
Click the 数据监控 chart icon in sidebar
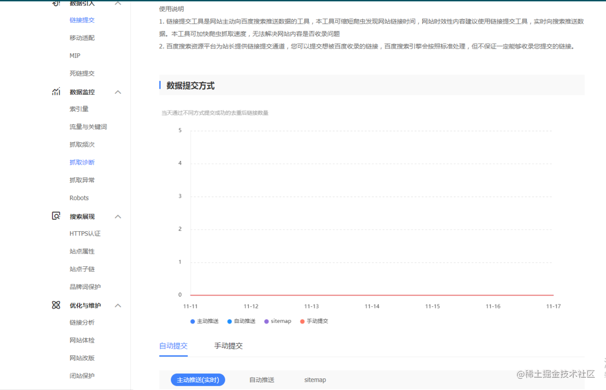point(56,91)
